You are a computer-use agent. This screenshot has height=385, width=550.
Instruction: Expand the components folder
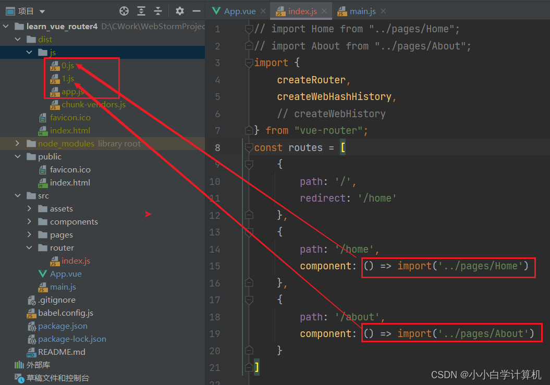[x=29, y=221]
